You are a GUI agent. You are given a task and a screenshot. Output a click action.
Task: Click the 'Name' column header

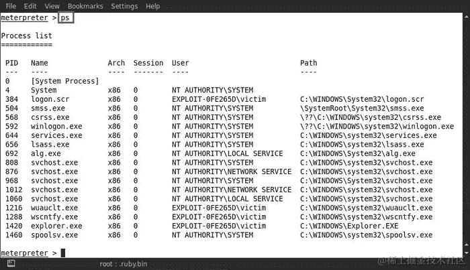[39, 63]
